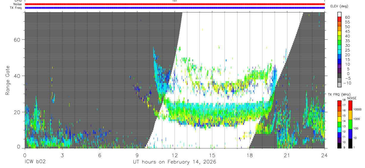Viewport: 365px width, 168px height.
Task: Pick the red top segment of NOISE colorbar
Action: pos(350,105)
